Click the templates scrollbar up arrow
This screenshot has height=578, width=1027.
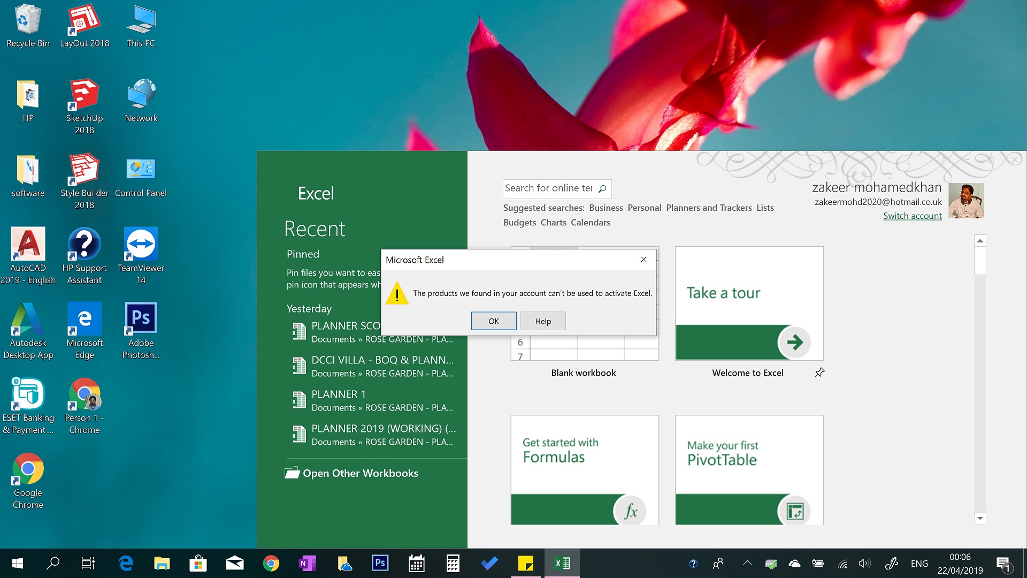click(x=980, y=241)
